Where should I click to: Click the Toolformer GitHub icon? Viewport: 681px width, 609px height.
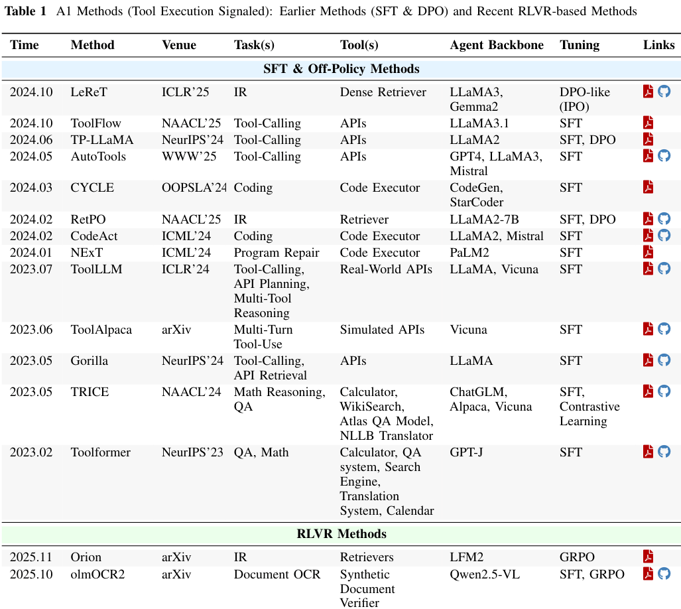tap(664, 452)
